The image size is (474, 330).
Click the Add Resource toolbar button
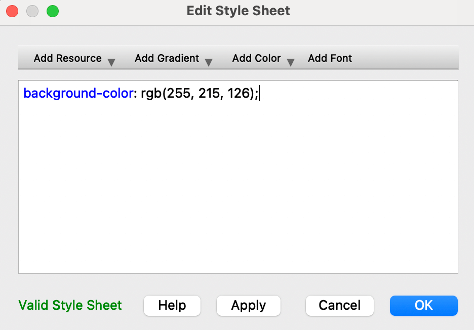68,58
